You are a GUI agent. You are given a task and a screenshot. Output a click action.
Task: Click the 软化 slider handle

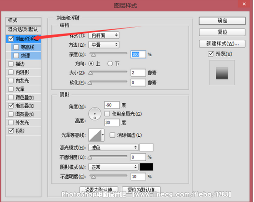(x=90, y=83)
